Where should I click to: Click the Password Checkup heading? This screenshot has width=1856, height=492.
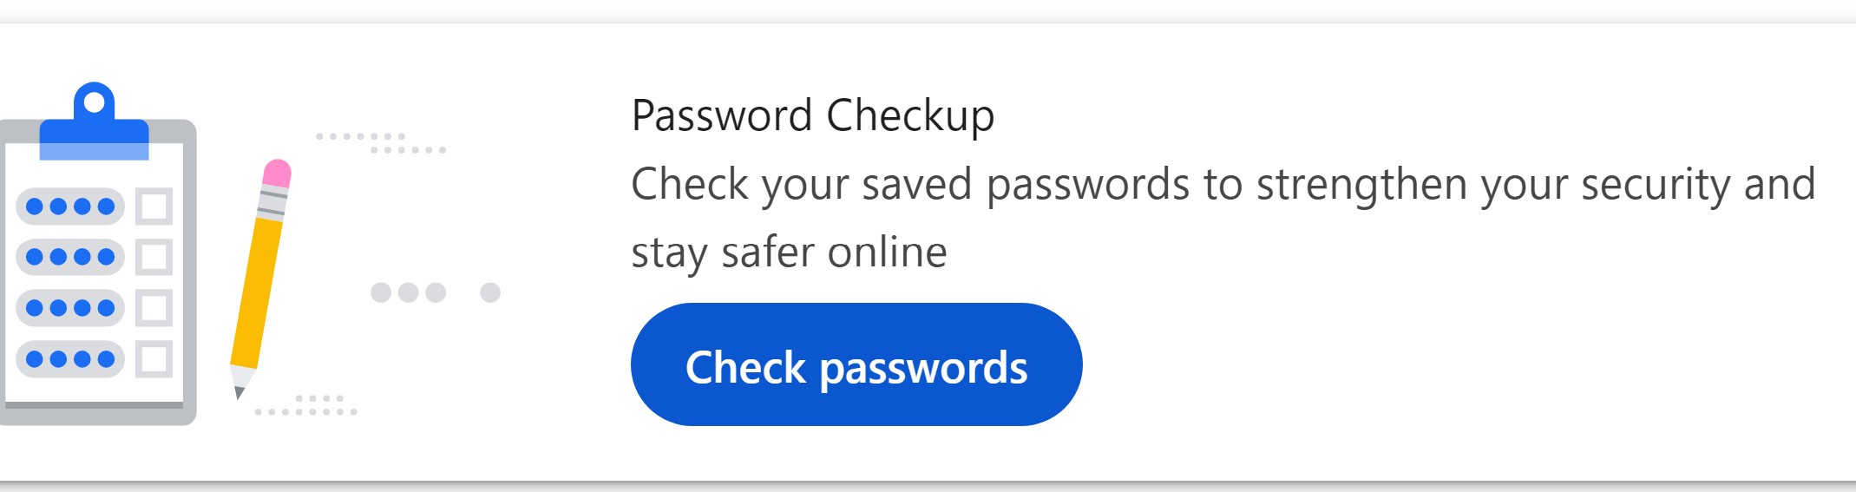pos(812,115)
